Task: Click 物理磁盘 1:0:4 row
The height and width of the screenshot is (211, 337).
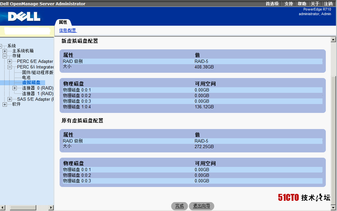Action: pyautogui.click(x=193, y=107)
